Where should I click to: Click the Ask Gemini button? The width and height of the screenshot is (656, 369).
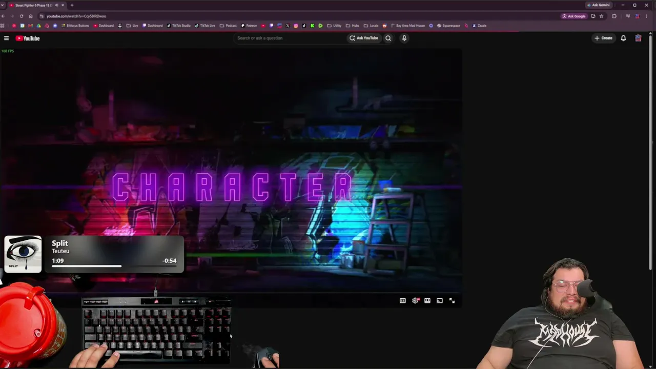(x=599, y=5)
